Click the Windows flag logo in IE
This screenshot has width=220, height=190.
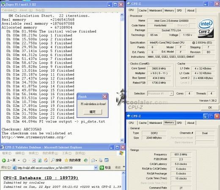pos(121,153)
